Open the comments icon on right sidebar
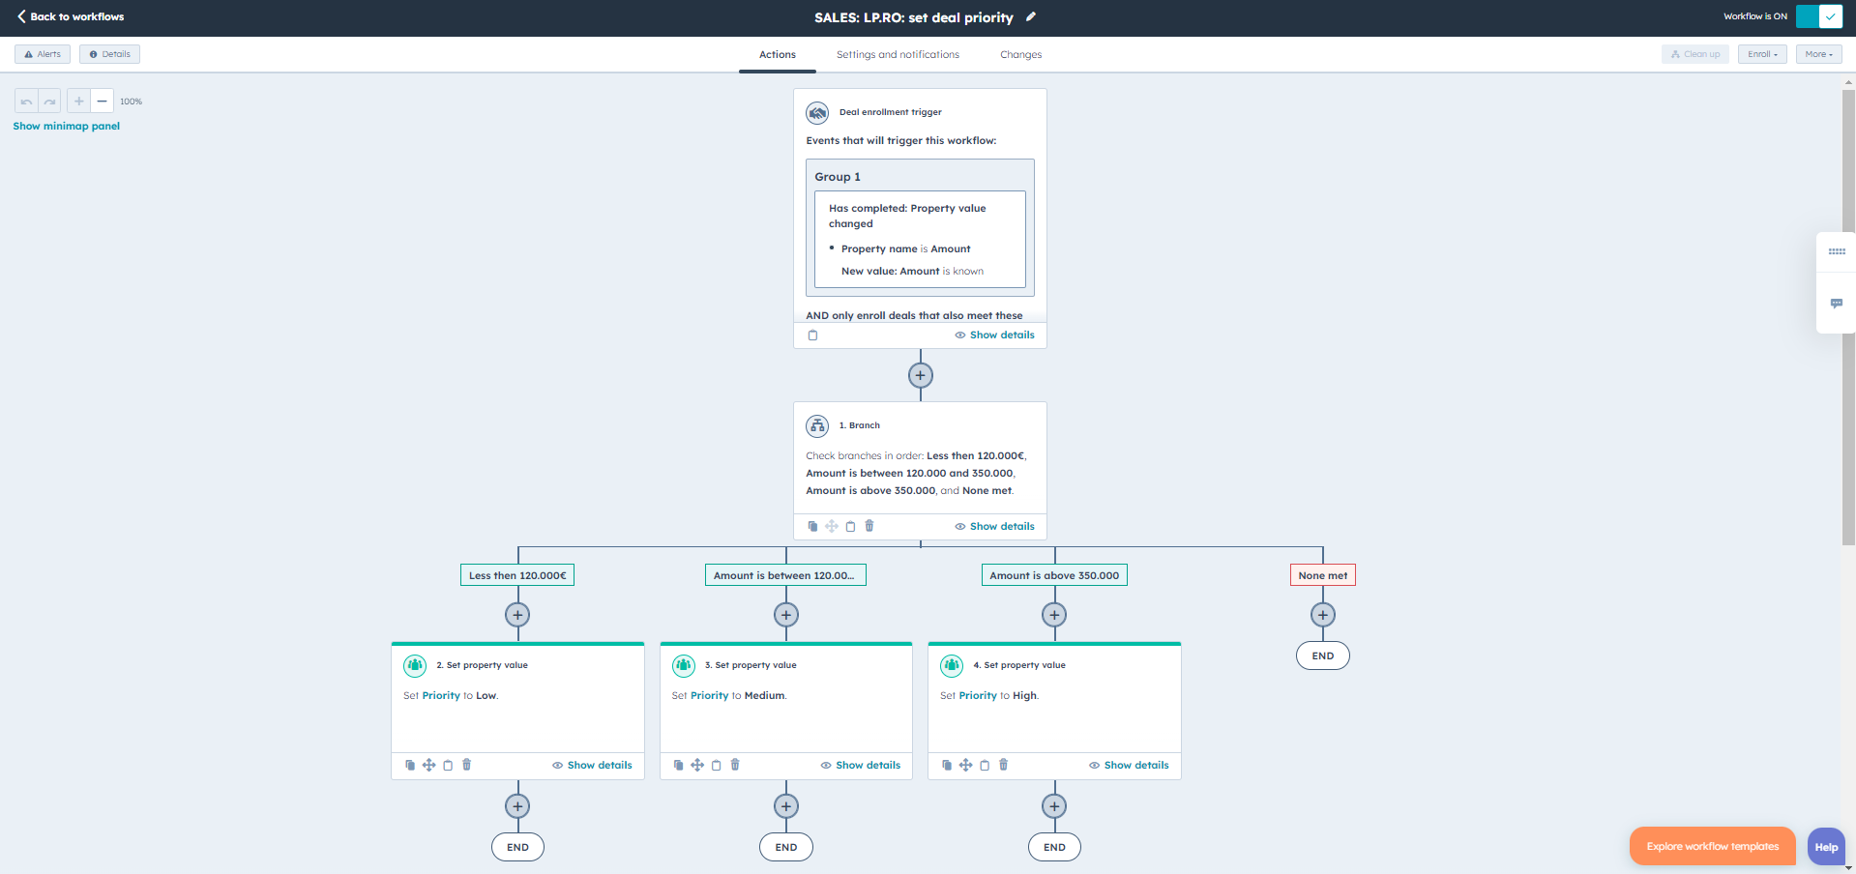This screenshot has height=874, width=1856. (x=1836, y=304)
